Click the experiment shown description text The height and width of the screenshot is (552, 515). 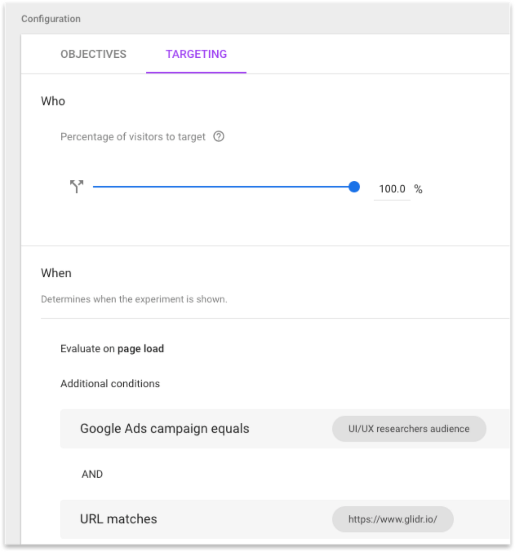point(134,299)
